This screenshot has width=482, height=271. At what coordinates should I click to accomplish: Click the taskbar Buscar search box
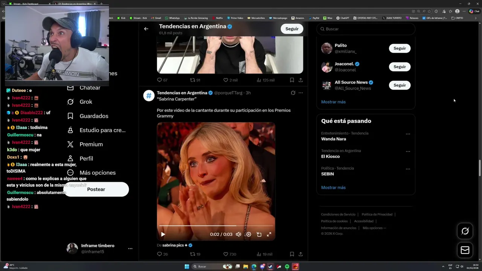[212, 266]
